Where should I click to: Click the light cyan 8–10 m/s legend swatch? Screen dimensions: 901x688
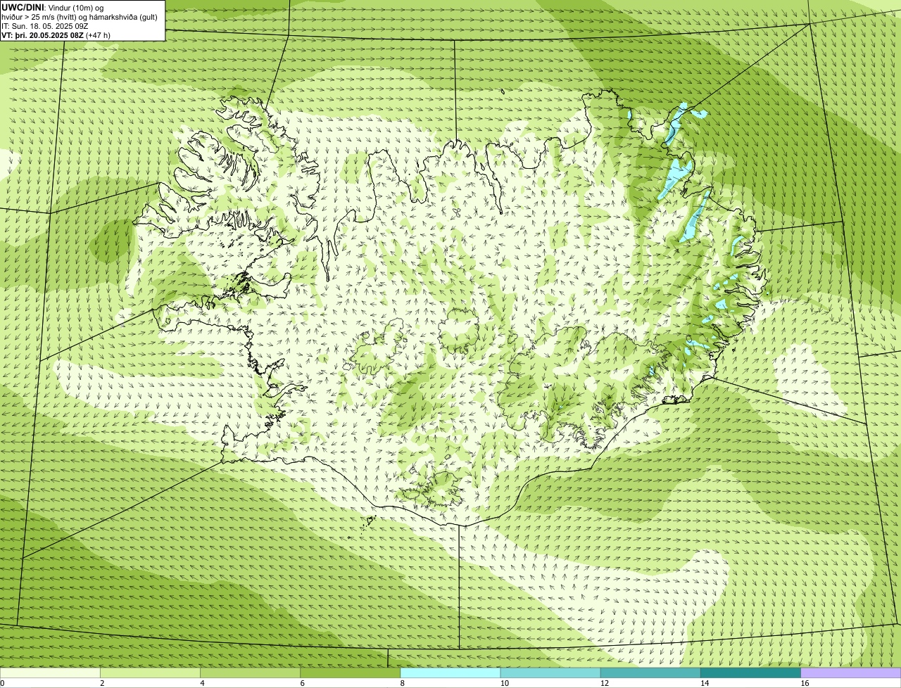[450, 673]
